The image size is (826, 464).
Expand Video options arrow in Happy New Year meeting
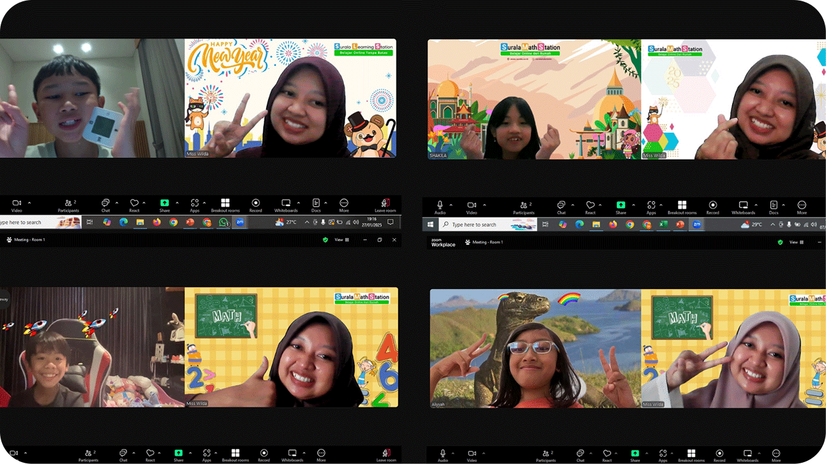click(29, 202)
